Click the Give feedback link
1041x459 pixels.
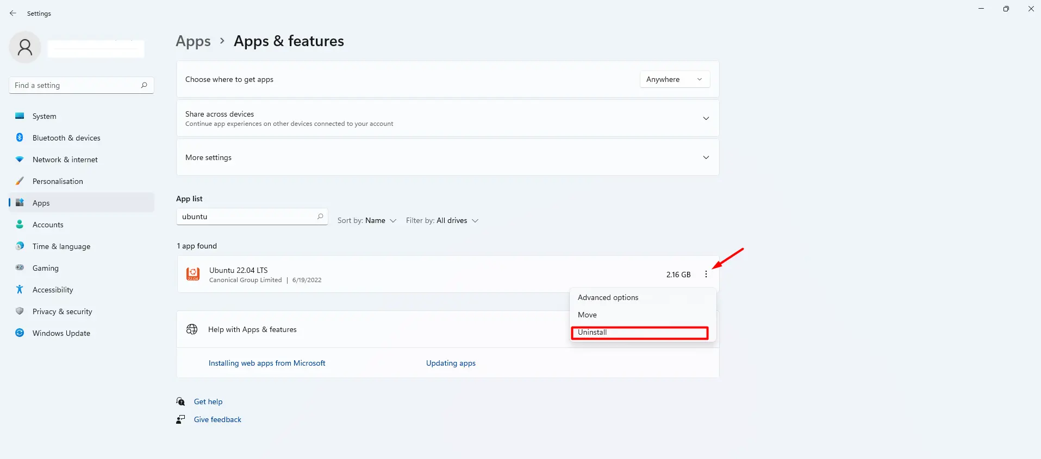pyautogui.click(x=217, y=419)
